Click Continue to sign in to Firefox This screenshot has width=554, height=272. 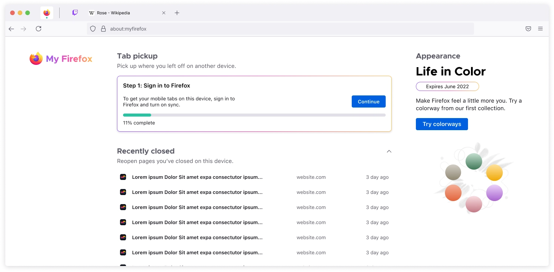369,101
